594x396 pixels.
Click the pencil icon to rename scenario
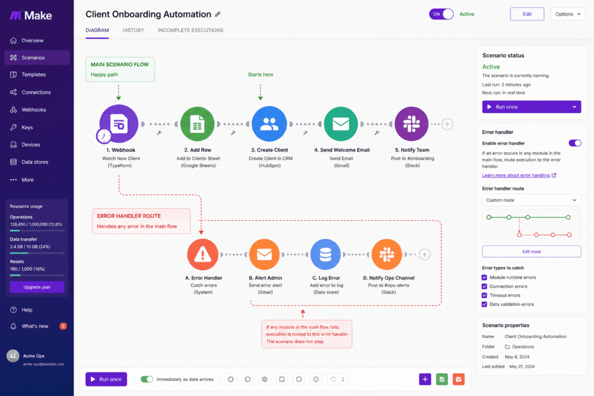tap(218, 14)
